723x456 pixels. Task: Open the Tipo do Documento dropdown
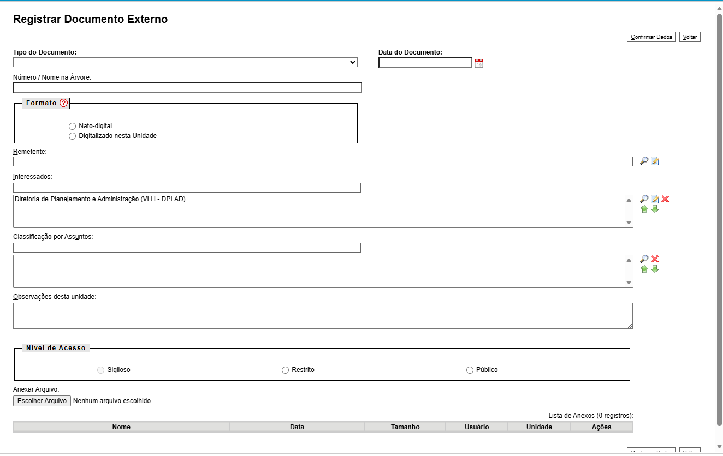(185, 62)
